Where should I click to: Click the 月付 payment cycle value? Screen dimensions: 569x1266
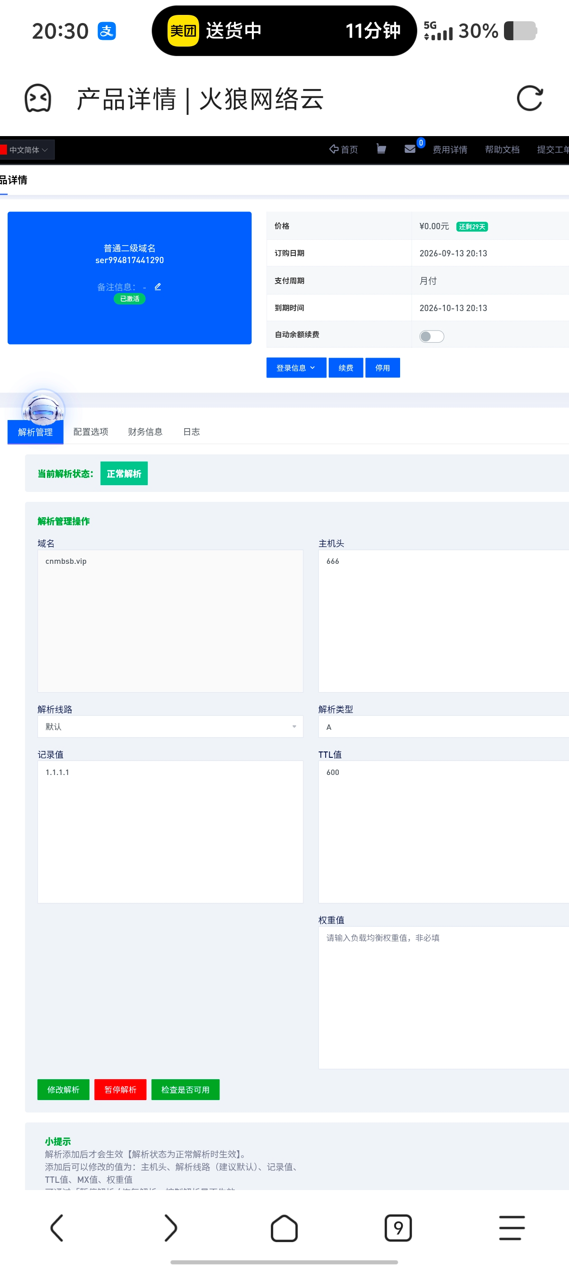point(428,281)
